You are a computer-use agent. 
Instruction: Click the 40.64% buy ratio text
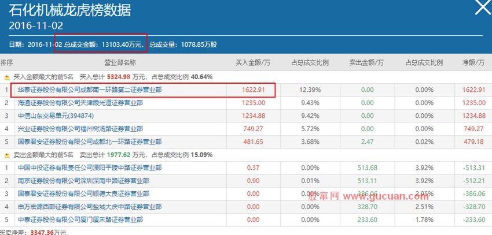click(x=202, y=76)
